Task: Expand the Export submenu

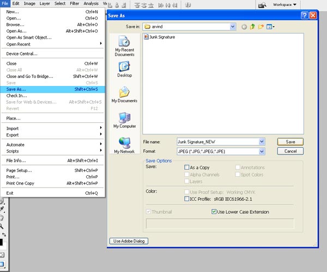Action: [52, 135]
